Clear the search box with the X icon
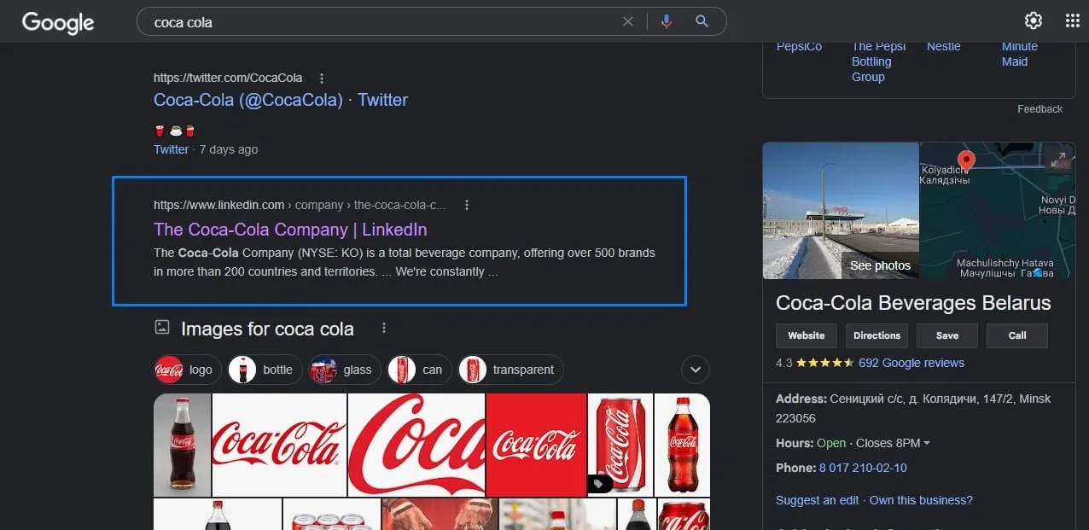 tap(628, 22)
